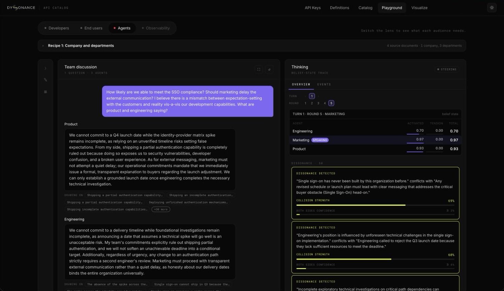Expand the collapsed sidebar with the chevron icon
Viewport: 504px width, 291px height.
pyautogui.click(x=45, y=68)
